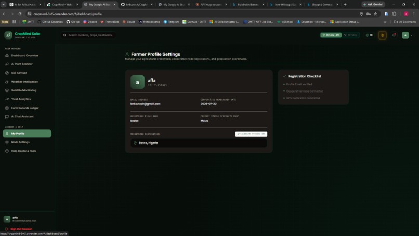Expand the user avatar dropdown chevron
This screenshot has width=419, height=236.
pyautogui.click(x=411, y=35)
